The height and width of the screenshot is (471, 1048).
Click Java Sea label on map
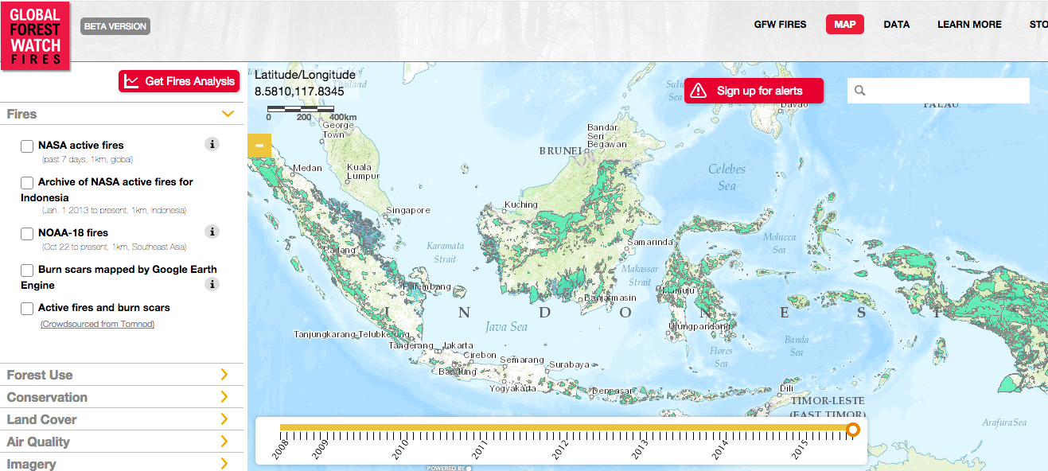(x=507, y=327)
